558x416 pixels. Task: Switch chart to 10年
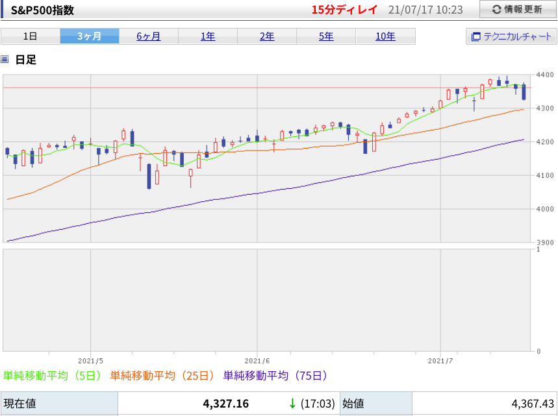point(385,36)
